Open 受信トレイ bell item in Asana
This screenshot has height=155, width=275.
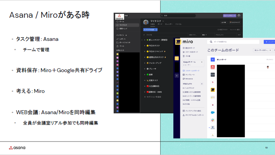122,29
